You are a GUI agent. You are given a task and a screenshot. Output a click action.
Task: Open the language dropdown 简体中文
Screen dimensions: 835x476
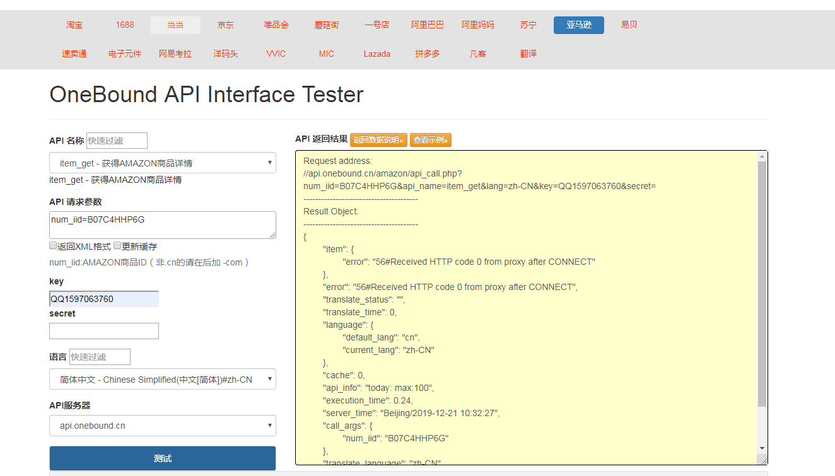coord(163,380)
